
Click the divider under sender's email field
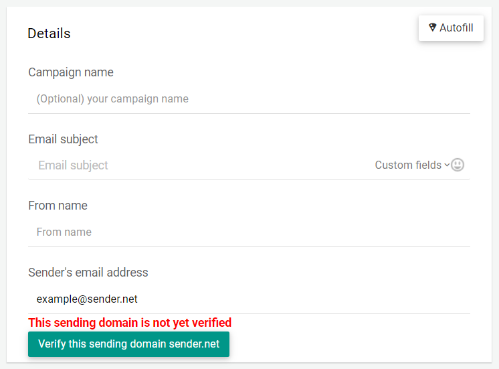[249, 313]
